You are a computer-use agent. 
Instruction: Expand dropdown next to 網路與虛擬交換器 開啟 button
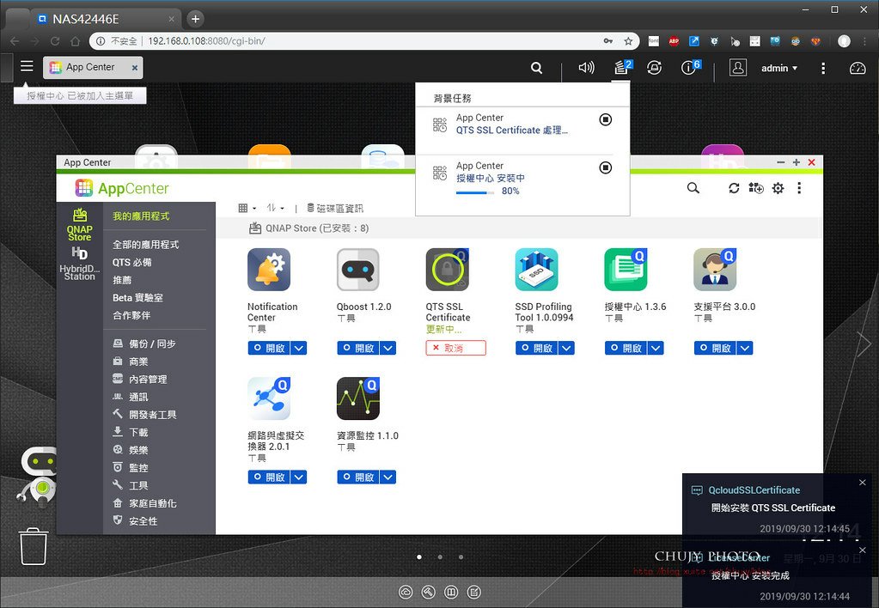[x=299, y=477]
